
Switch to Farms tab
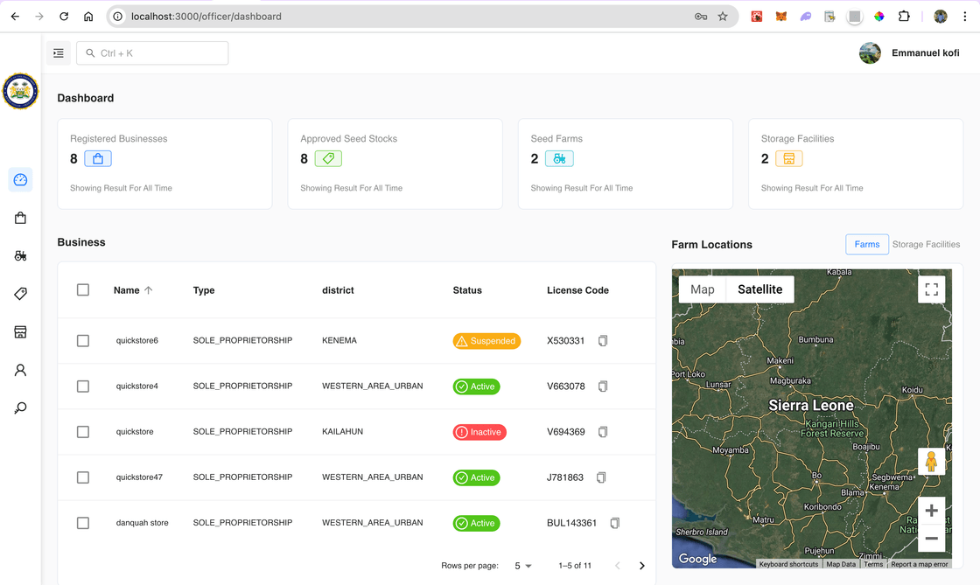(x=867, y=244)
